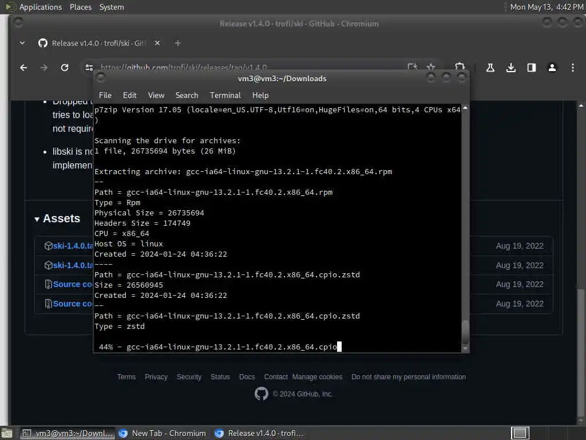Image resolution: width=586 pixels, height=440 pixels.
Task: Open Chromium's three-dot main menu
Action: point(572,68)
